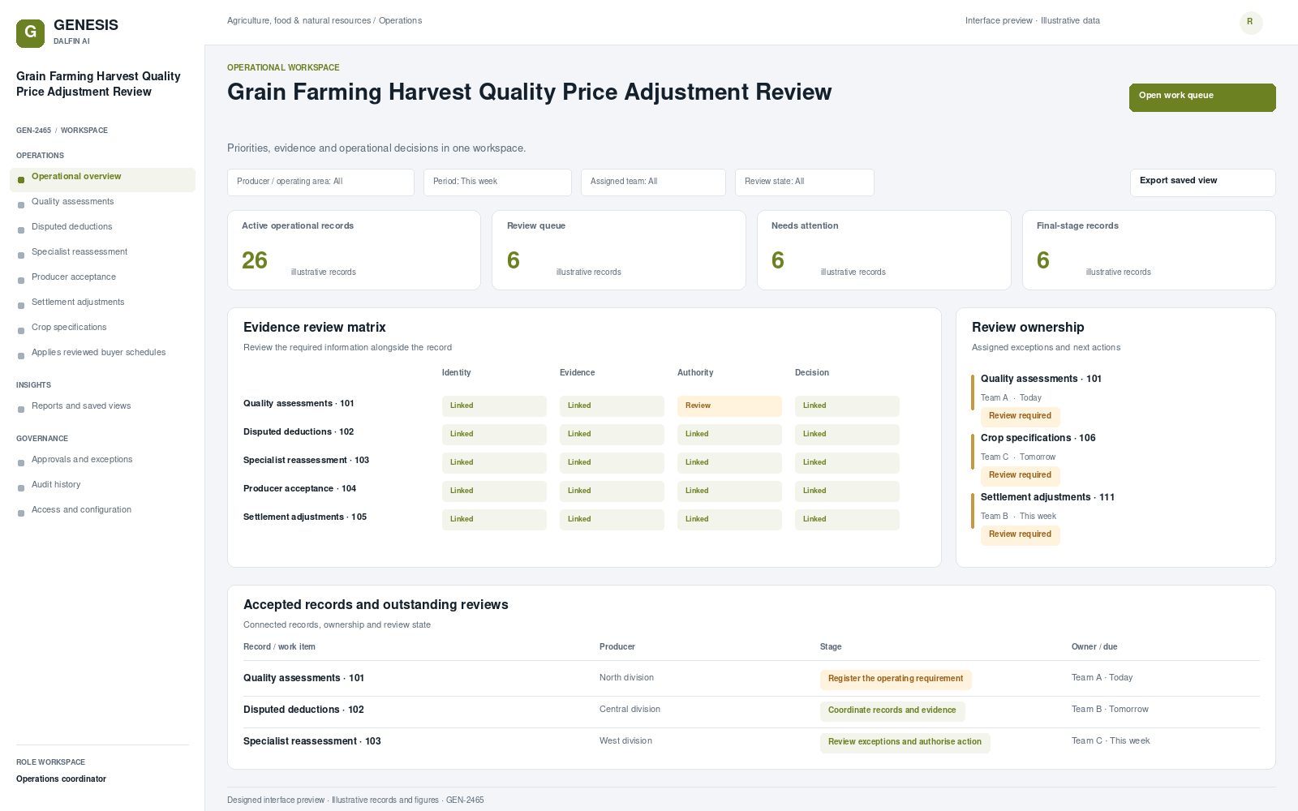Open the Period: This week filter
This screenshot has width=1298, height=811.
[497, 182]
